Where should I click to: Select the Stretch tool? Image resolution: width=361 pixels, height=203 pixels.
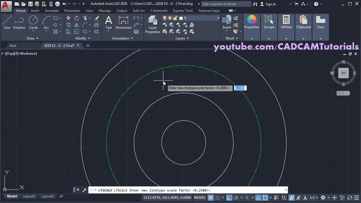[68, 32]
